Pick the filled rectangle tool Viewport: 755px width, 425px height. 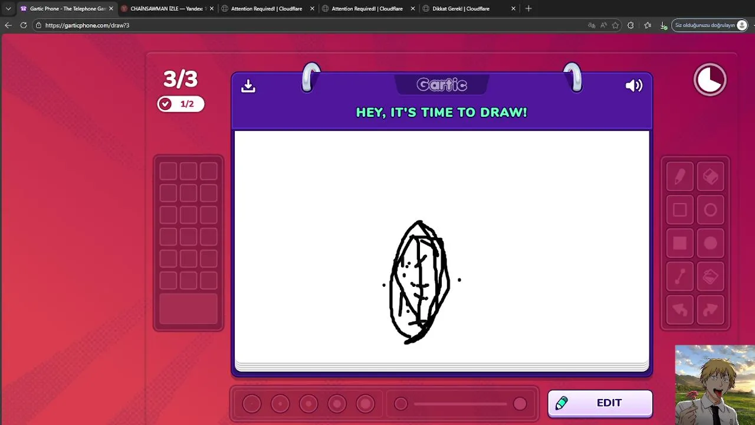(680, 243)
